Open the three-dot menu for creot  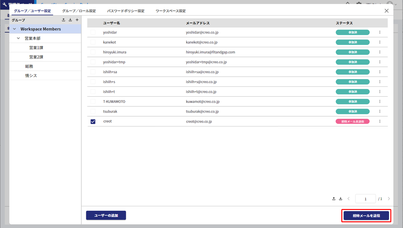(x=380, y=121)
